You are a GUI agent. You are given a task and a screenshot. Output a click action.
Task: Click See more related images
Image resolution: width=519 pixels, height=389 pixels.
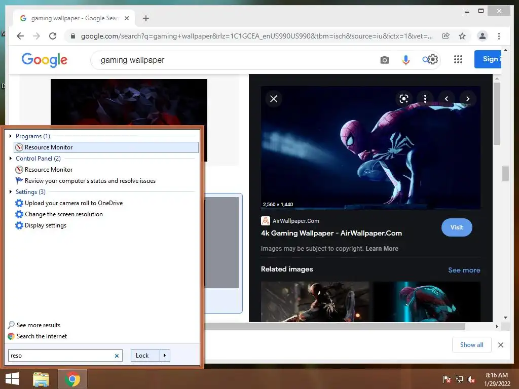point(464,270)
